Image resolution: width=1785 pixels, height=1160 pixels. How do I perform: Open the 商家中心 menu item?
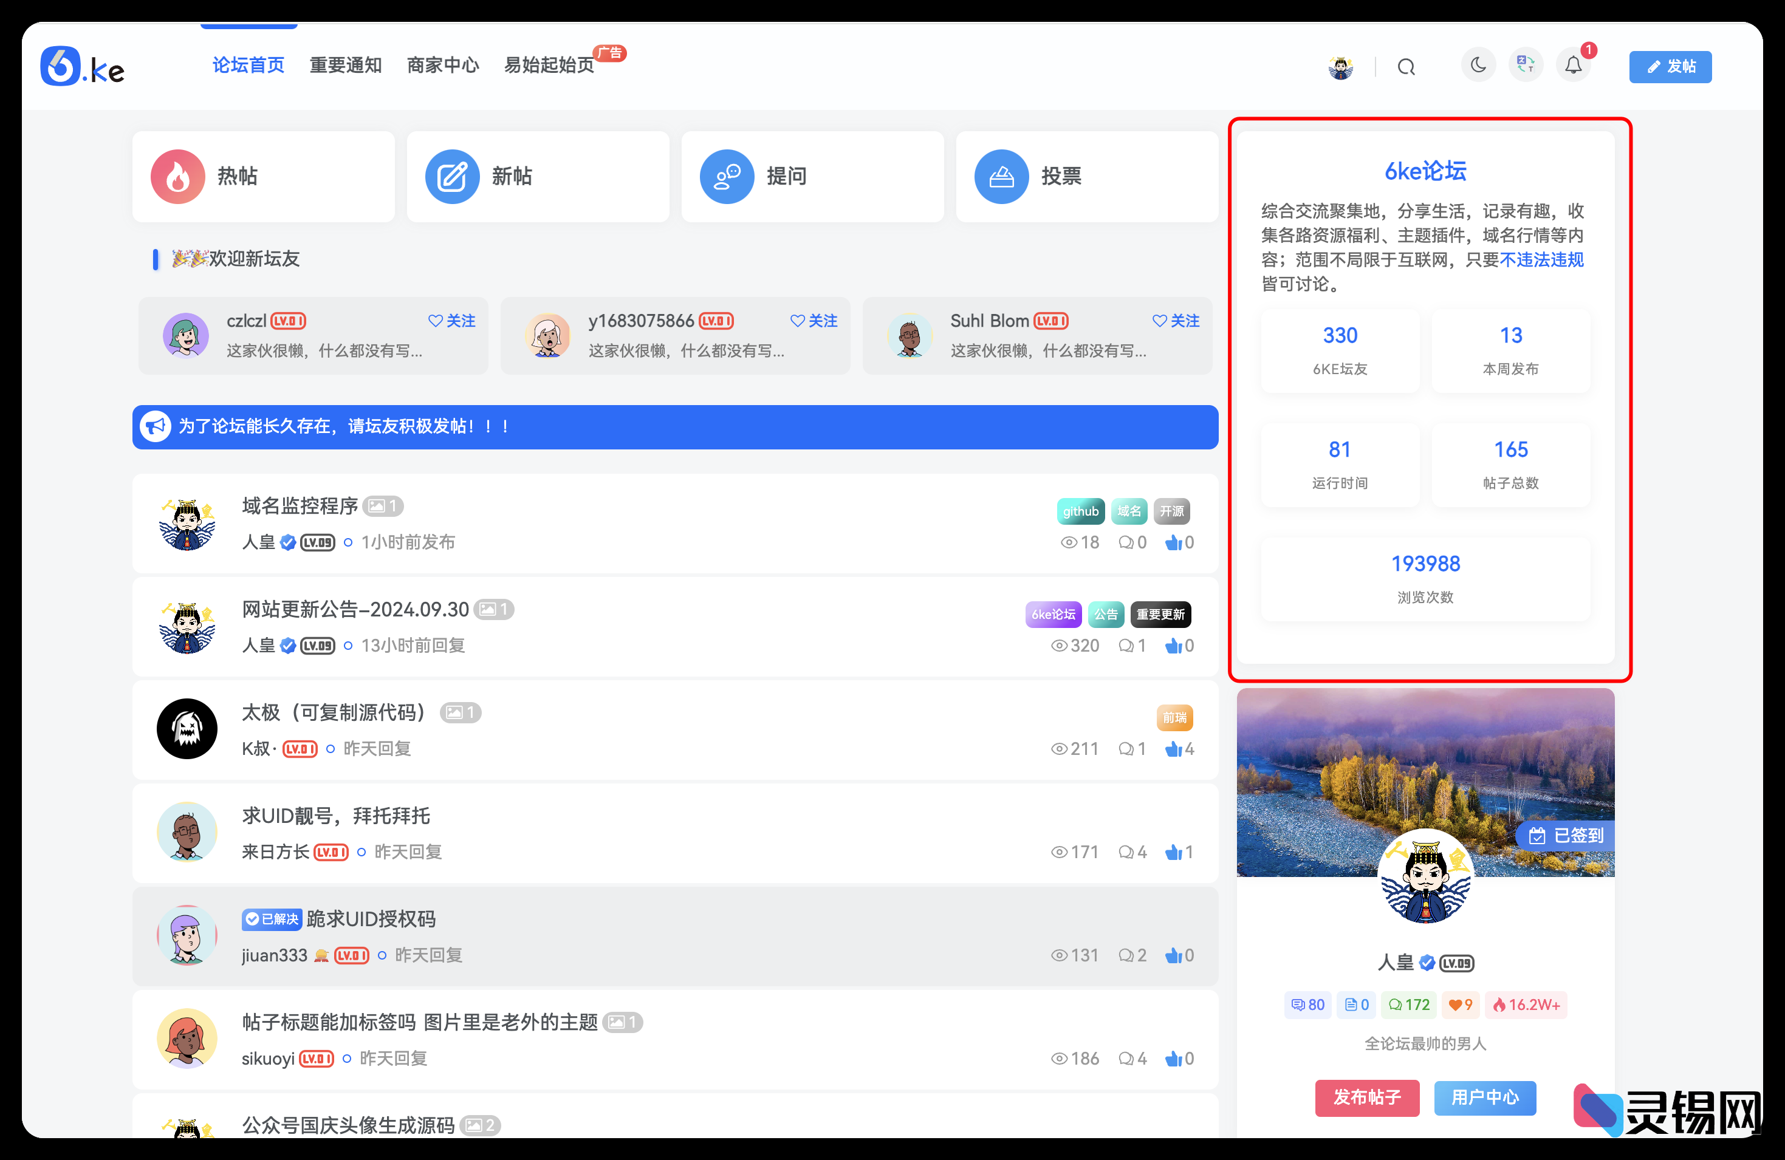click(444, 65)
